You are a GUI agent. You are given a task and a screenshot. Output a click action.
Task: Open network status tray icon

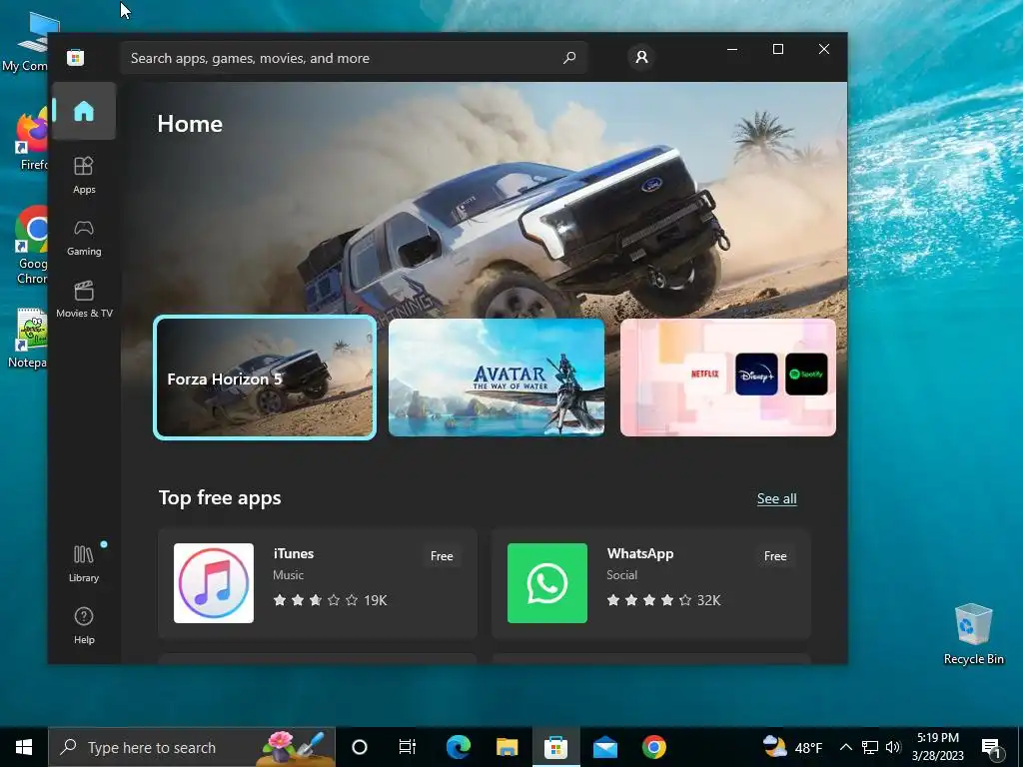pyautogui.click(x=870, y=747)
